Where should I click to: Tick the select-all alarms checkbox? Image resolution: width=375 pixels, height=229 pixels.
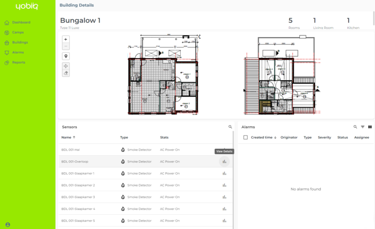tap(246, 137)
